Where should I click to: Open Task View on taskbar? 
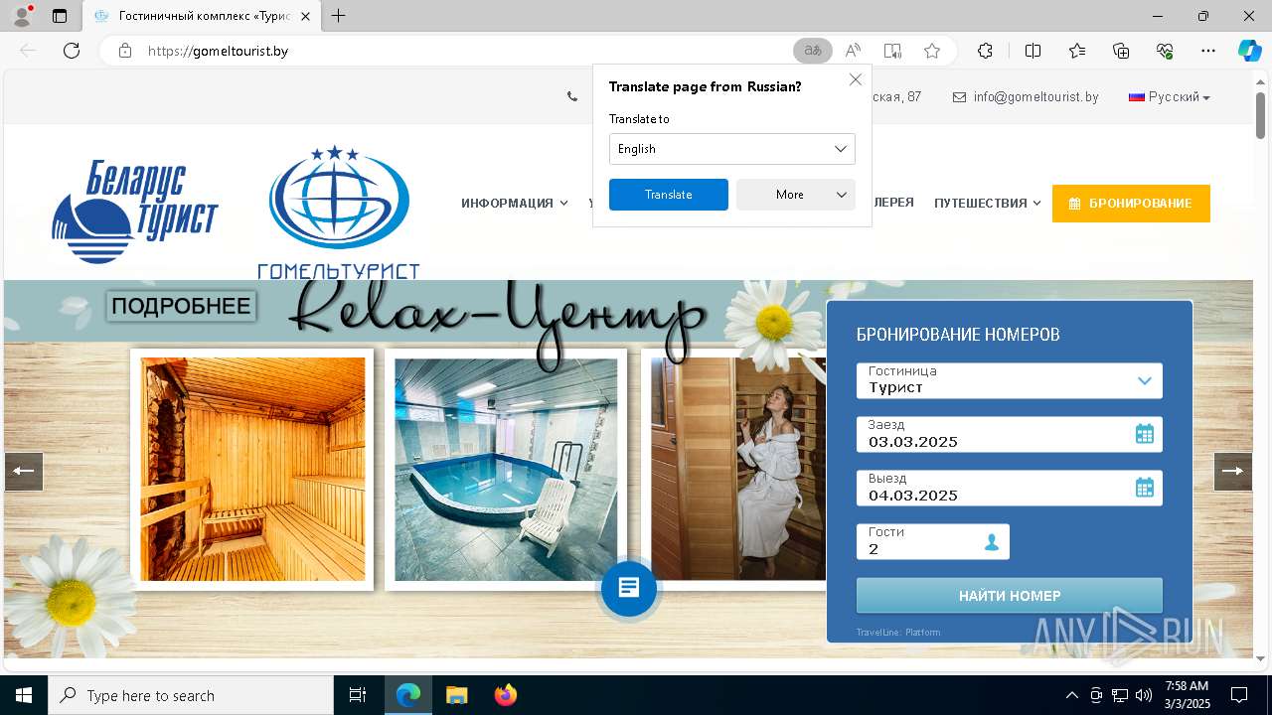point(358,695)
